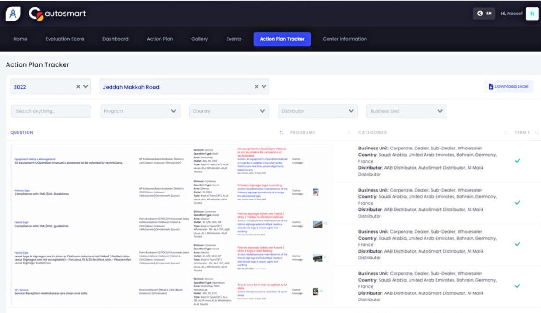Image resolution: width=541 pixels, height=313 pixels.
Task: Clear Jeddah Makkah Road filter with X icon
Action: coord(256,86)
